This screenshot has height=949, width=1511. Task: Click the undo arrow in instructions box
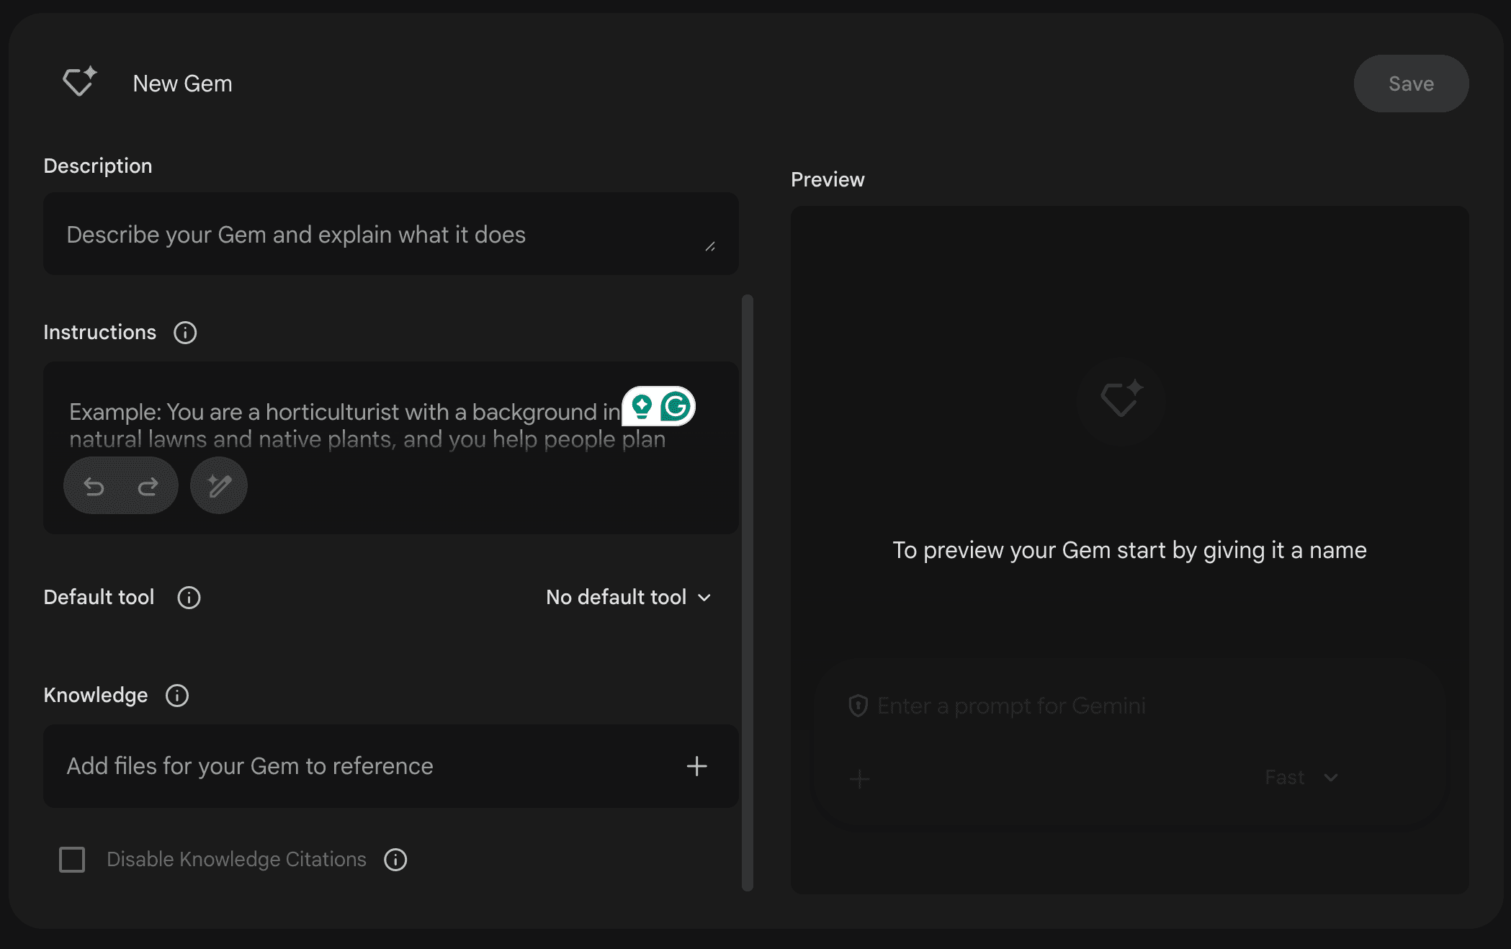pos(94,487)
